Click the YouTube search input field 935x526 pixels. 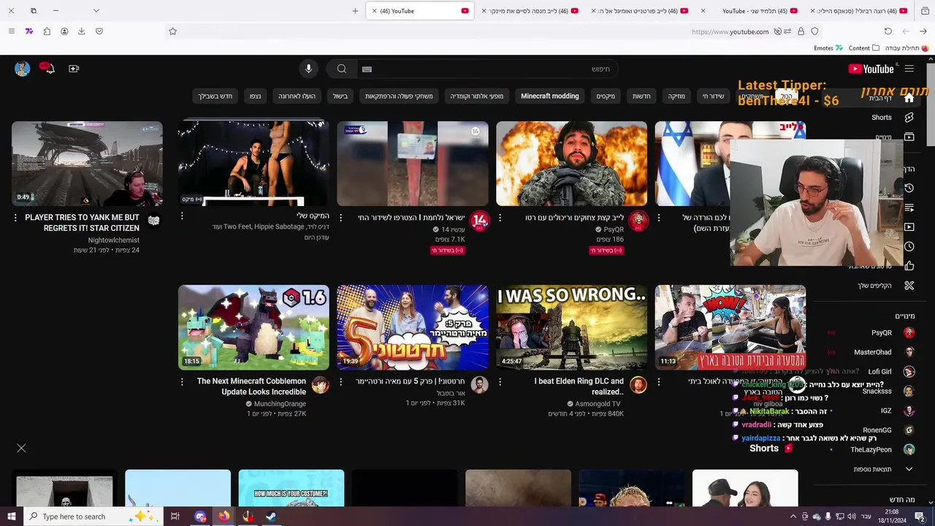click(489, 69)
